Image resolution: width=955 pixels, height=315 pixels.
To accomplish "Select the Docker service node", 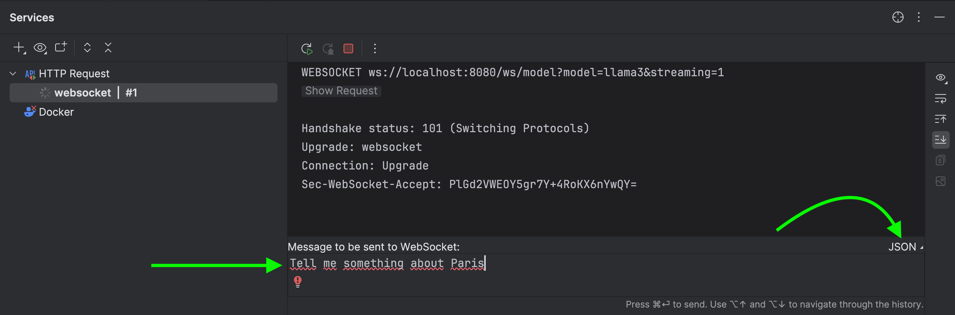I will [x=56, y=112].
